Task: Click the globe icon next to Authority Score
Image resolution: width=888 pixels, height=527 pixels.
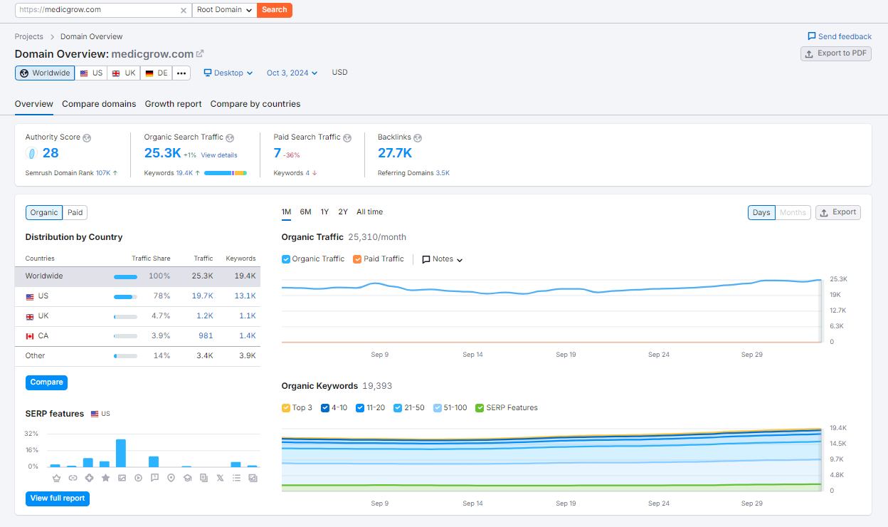Action: point(87,137)
